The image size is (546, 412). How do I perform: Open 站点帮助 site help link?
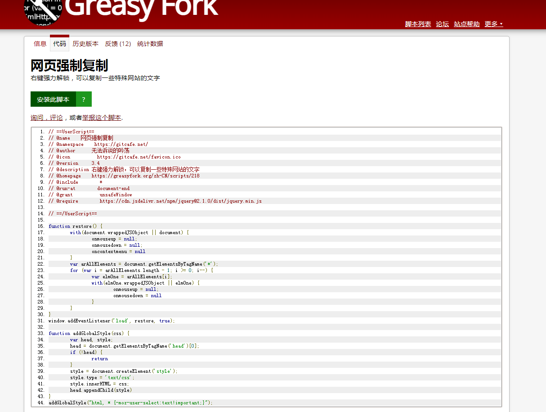(467, 24)
